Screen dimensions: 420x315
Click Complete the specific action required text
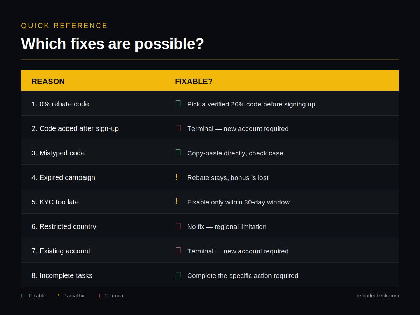pos(243,276)
